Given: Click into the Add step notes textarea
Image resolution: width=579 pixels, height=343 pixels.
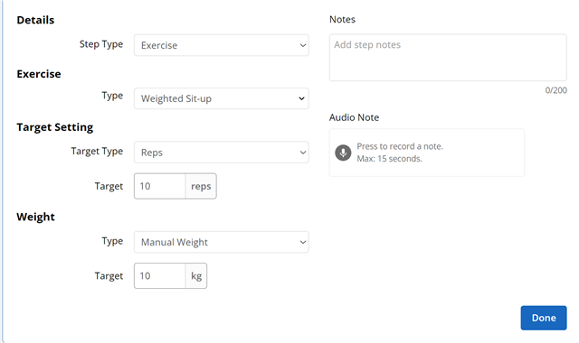Looking at the screenshot, I should coord(448,58).
